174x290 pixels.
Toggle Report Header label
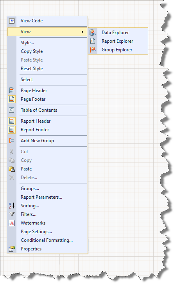pyautogui.click(x=36, y=121)
